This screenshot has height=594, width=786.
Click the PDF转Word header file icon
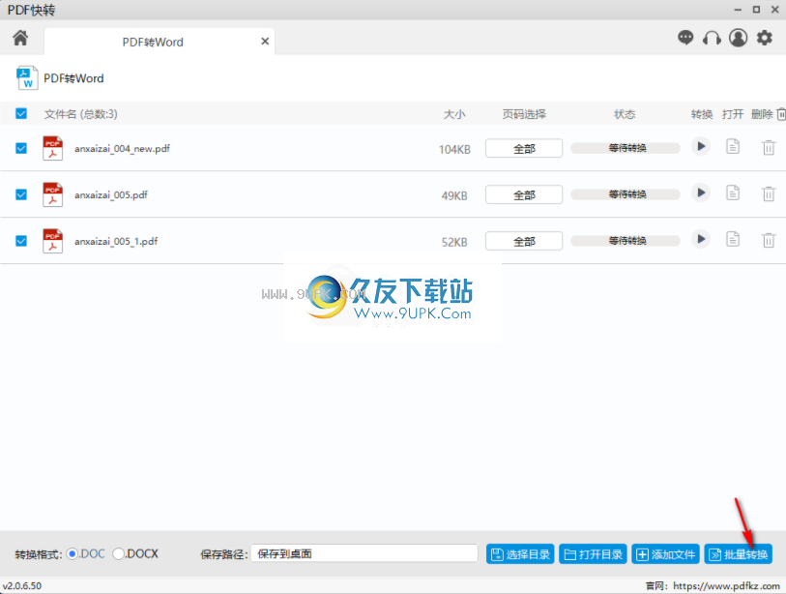point(26,78)
